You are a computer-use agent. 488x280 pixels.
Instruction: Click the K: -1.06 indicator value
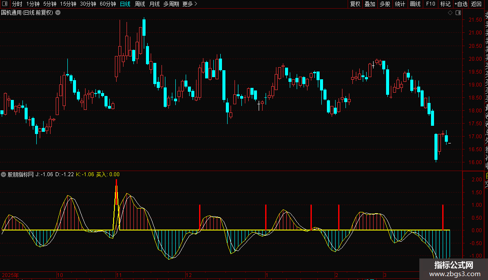coord(85,174)
